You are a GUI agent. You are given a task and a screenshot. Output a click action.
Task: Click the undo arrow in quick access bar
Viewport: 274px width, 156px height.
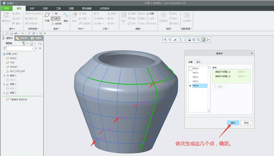16,33
